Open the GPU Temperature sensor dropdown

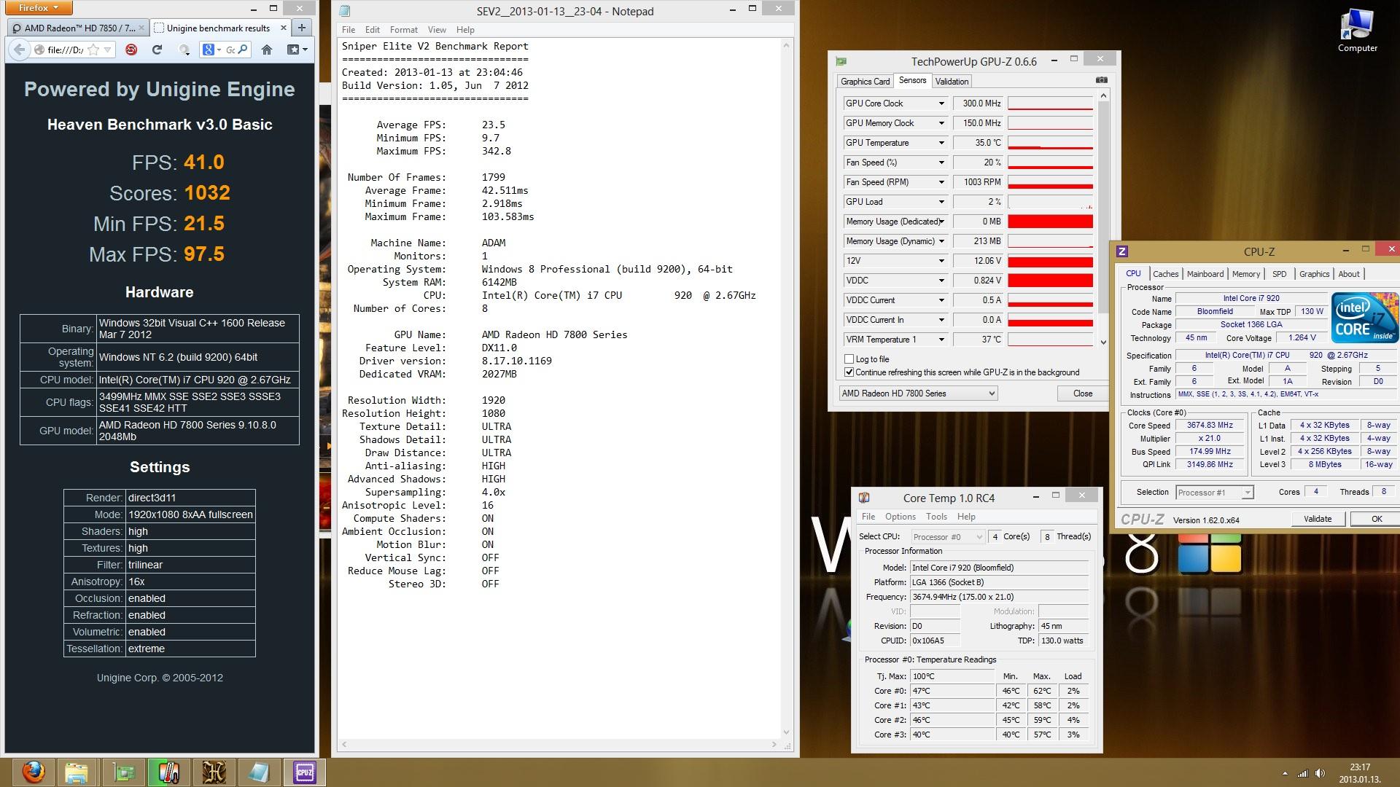(x=941, y=143)
